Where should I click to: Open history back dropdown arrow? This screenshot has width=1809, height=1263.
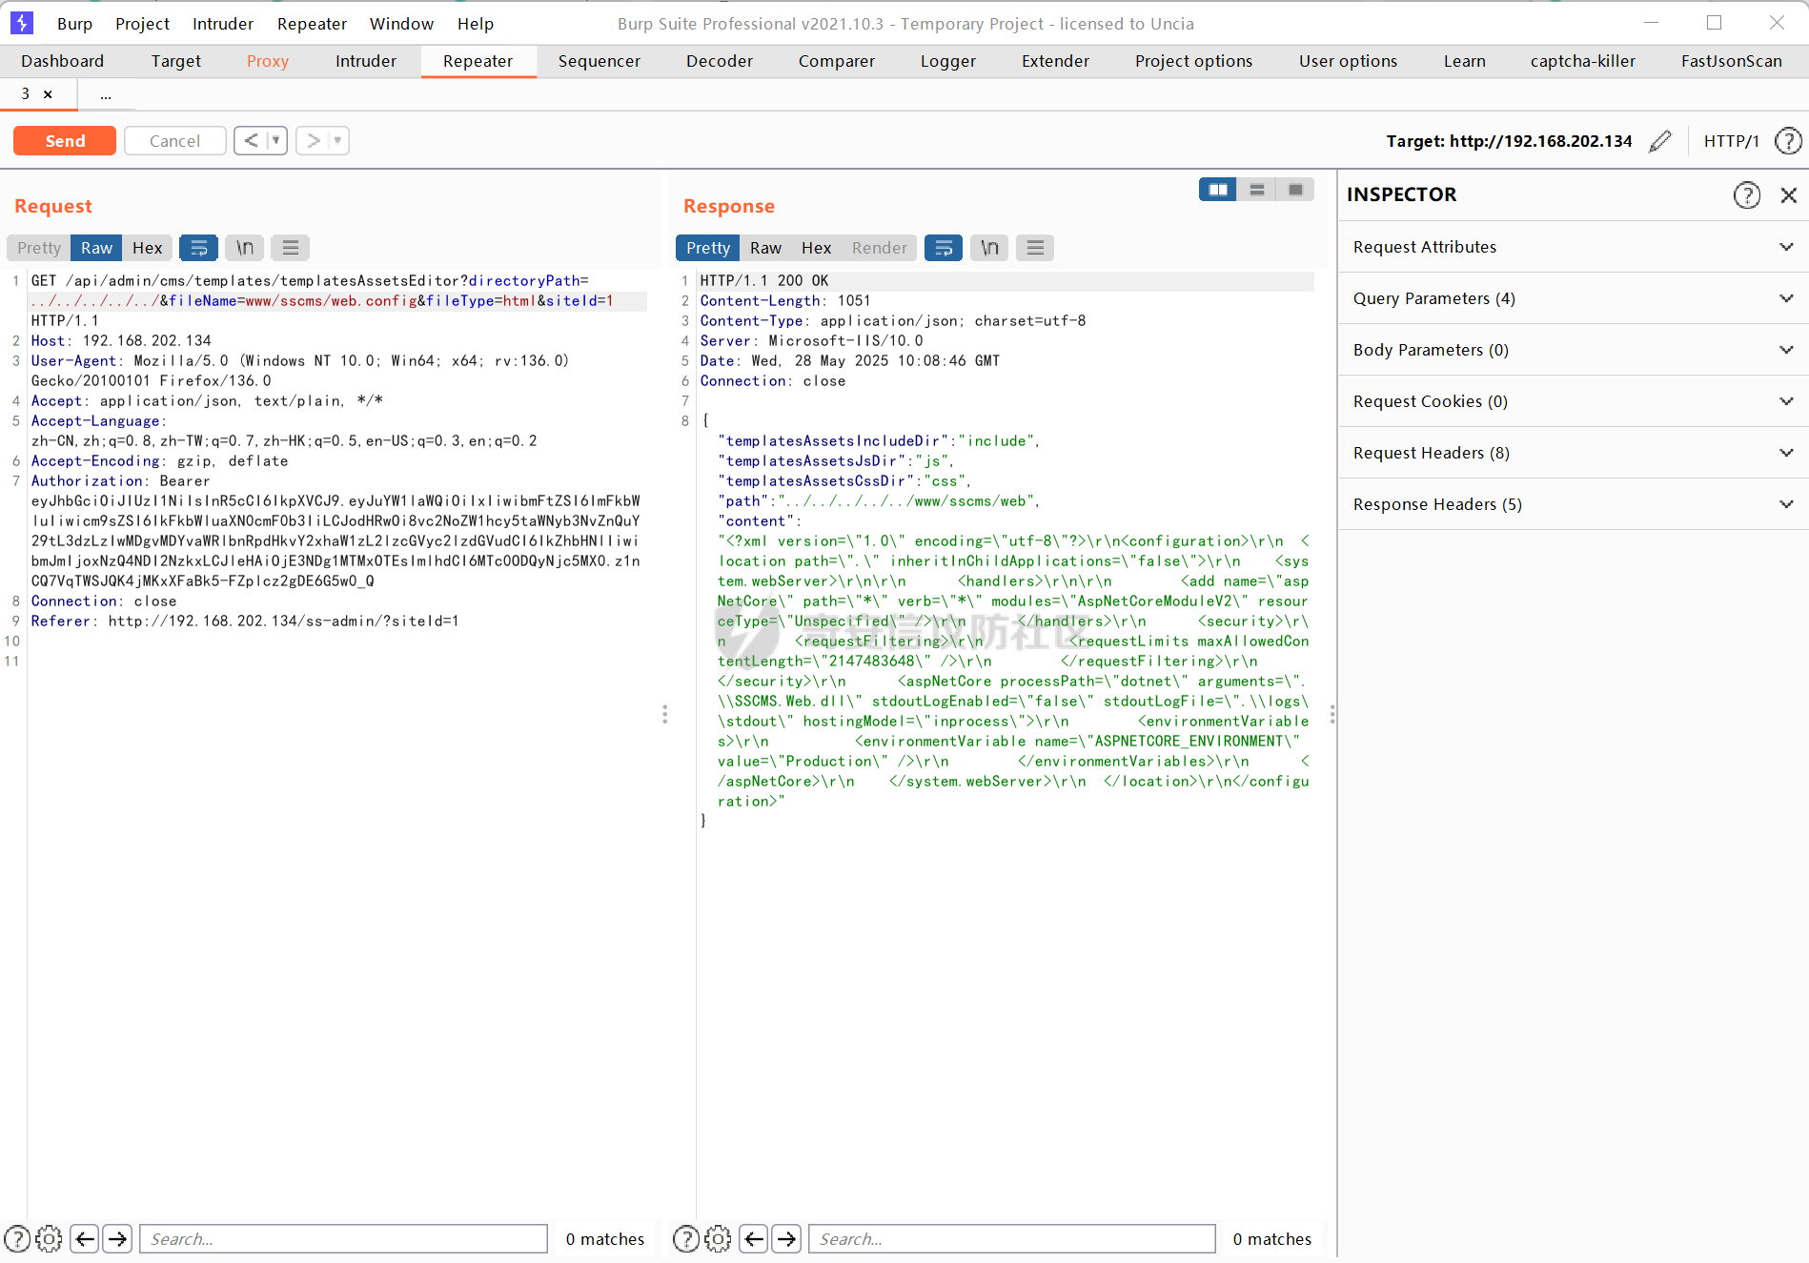[x=276, y=141]
